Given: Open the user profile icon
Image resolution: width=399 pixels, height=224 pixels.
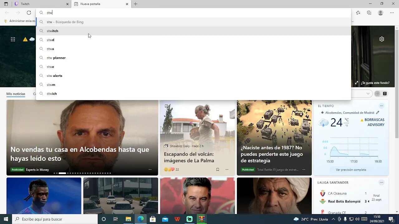Looking at the screenshot, I should click(x=380, y=13).
